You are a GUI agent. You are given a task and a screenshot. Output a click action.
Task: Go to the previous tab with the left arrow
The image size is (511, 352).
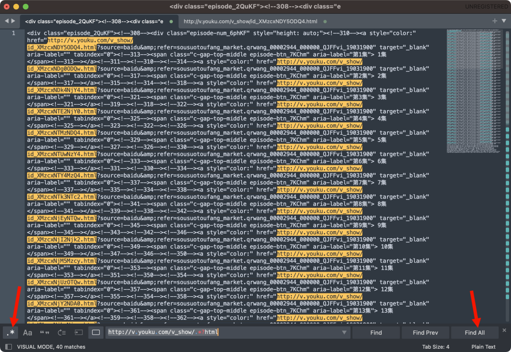click(x=7, y=21)
